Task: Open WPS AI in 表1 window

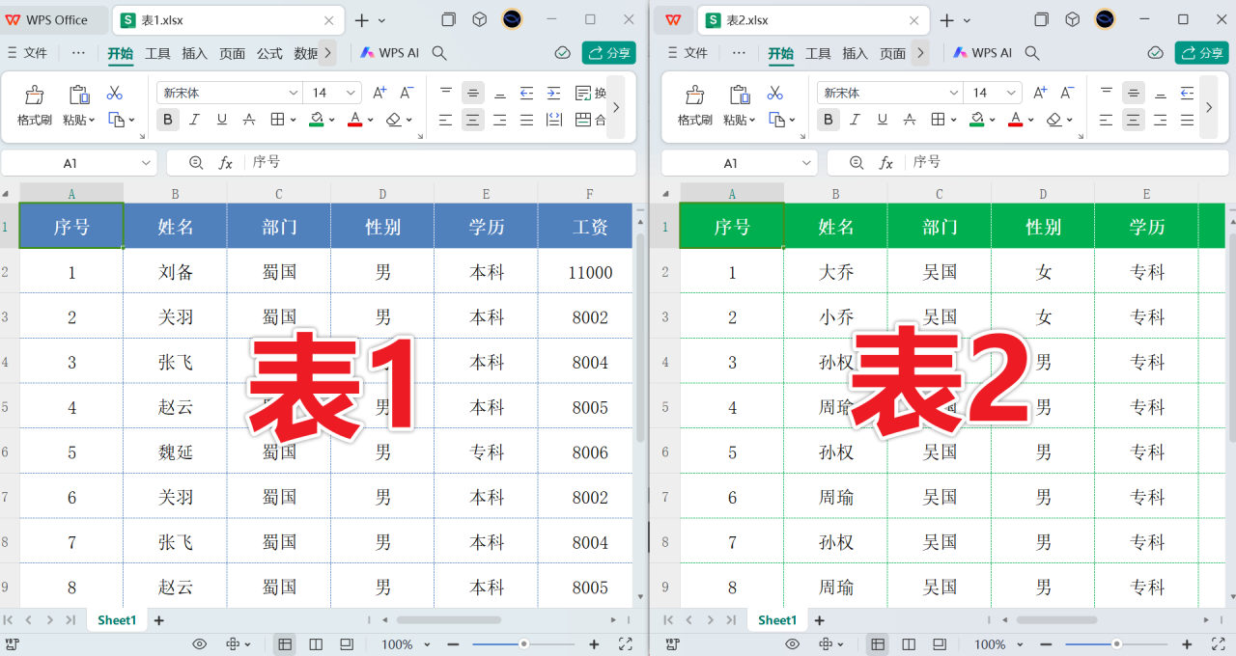Action: pyautogui.click(x=389, y=53)
